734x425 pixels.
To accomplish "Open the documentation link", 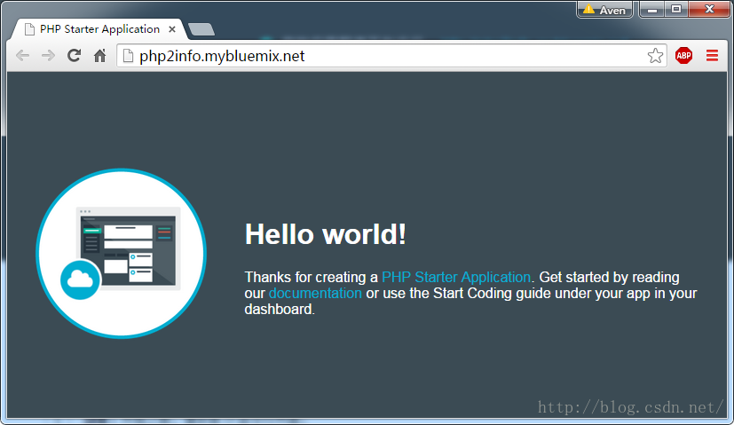I will (315, 293).
